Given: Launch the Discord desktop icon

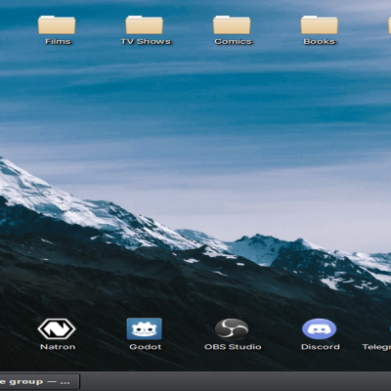Looking at the screenshot, I should 320,329.
